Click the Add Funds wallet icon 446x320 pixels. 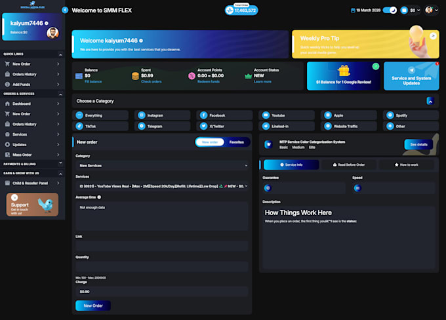7,85
